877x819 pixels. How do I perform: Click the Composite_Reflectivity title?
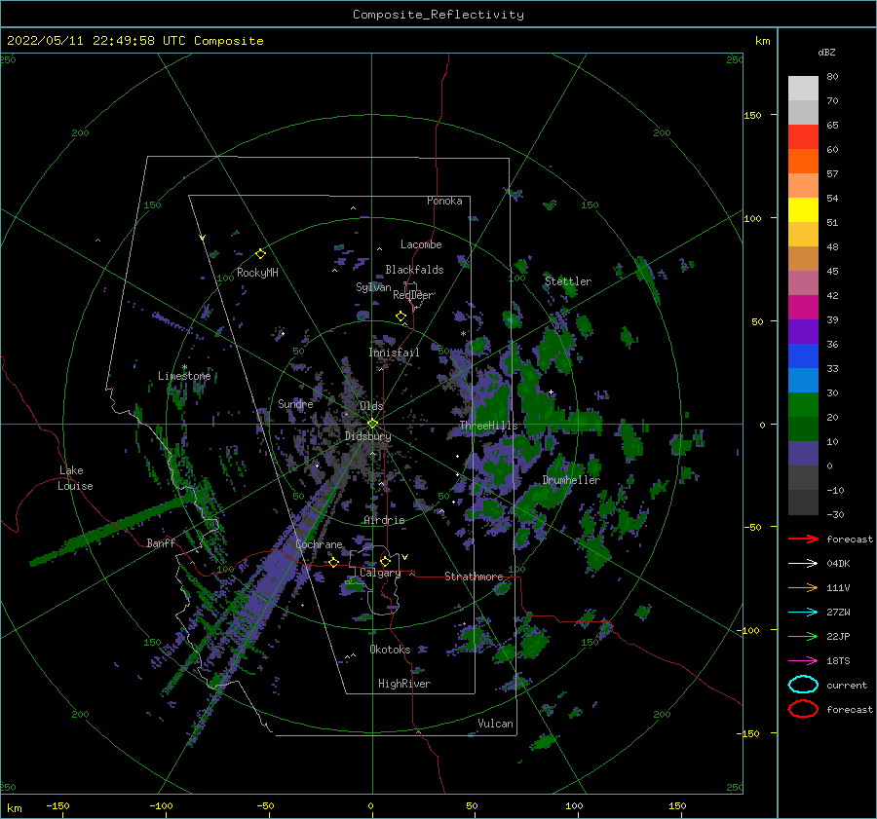438,15
